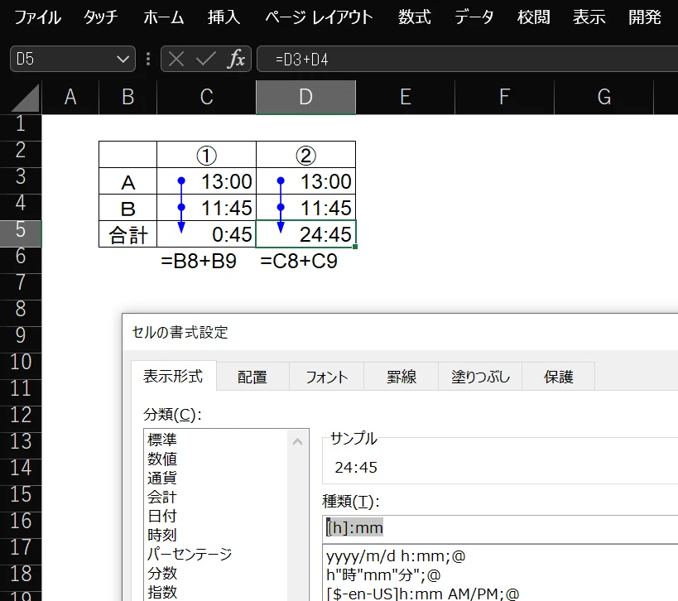Viewport: 678px width, 601px height.
Task: Click the =C8+C9 text in row 6
Action: 299,261
